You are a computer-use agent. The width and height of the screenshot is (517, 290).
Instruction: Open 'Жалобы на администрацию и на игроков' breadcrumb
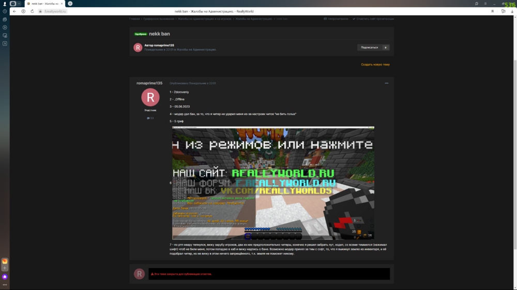click(204, 19)
